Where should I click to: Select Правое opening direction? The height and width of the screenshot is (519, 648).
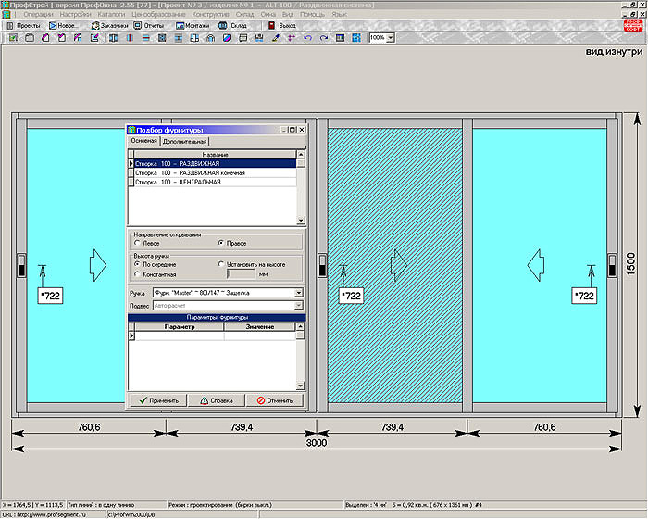tap(220, 243)
